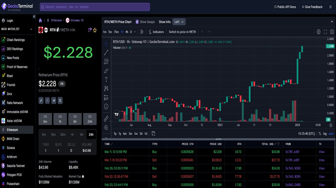The image size is (336, 188).
Task: Open chart axis settings gear
Action: point(331,125)
